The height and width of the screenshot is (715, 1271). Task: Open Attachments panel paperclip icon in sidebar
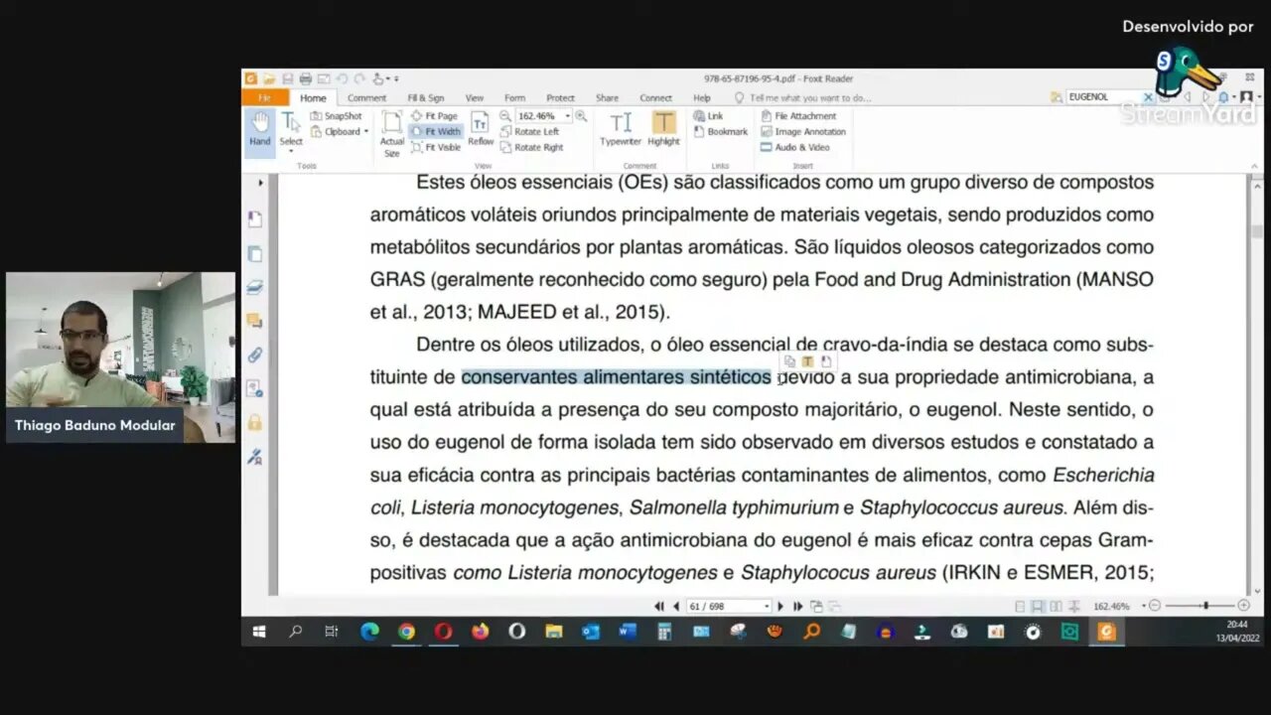click(254, 355)
